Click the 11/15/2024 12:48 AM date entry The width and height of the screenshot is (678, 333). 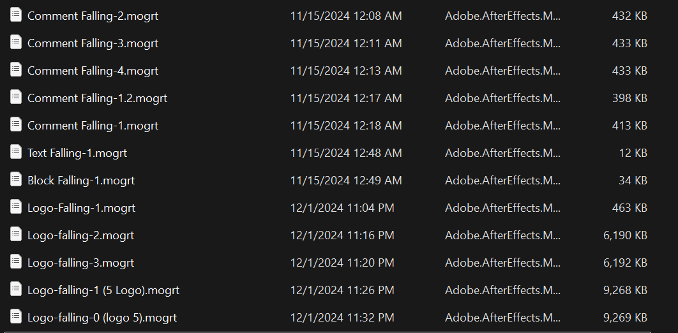(x=346, y=153)
